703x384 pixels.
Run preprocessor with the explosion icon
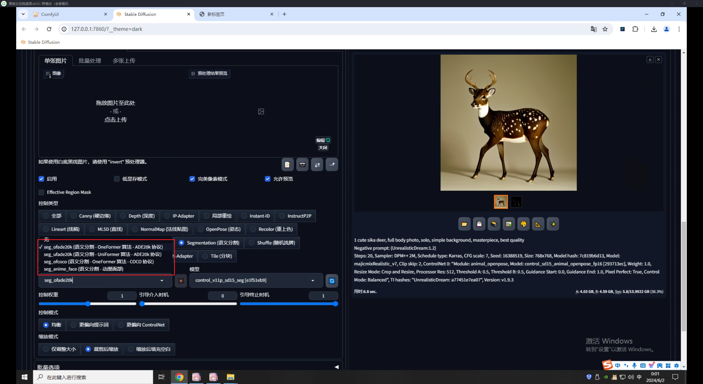181,281
